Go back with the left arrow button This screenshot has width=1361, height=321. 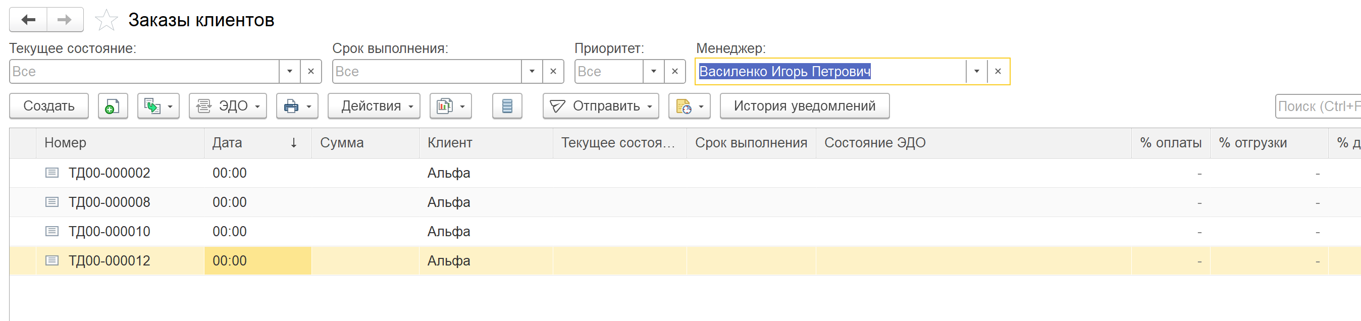point(28,20)
